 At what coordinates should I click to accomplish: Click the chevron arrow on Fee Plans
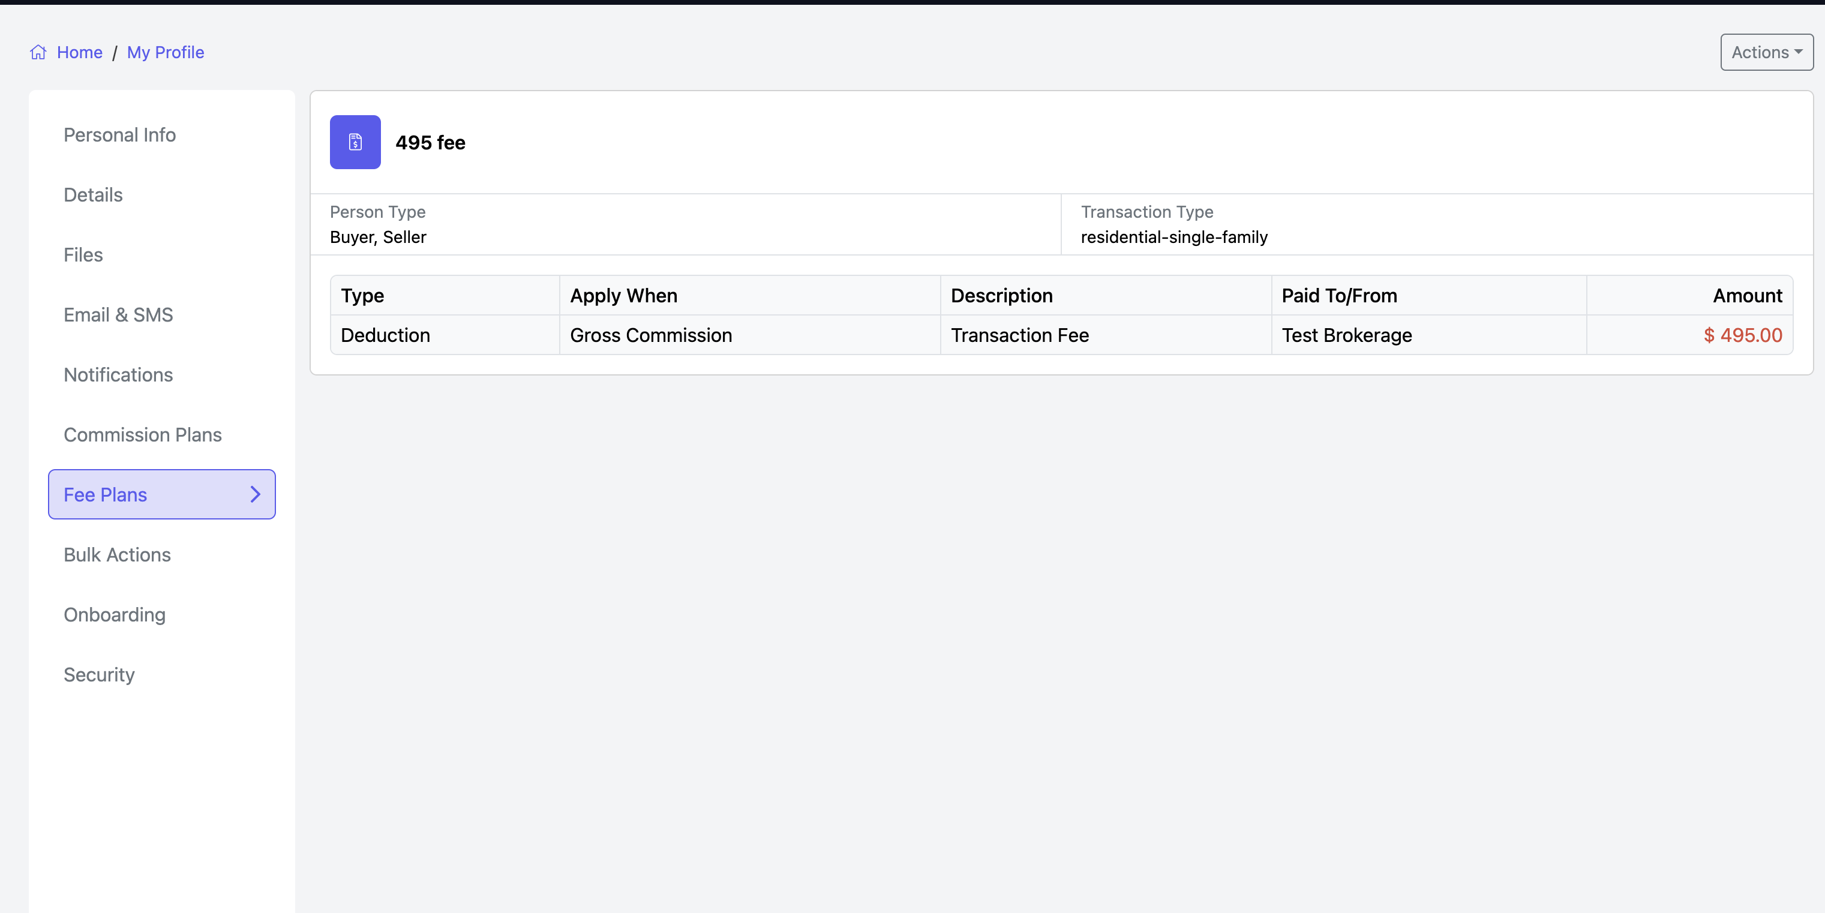coord(256,494)
